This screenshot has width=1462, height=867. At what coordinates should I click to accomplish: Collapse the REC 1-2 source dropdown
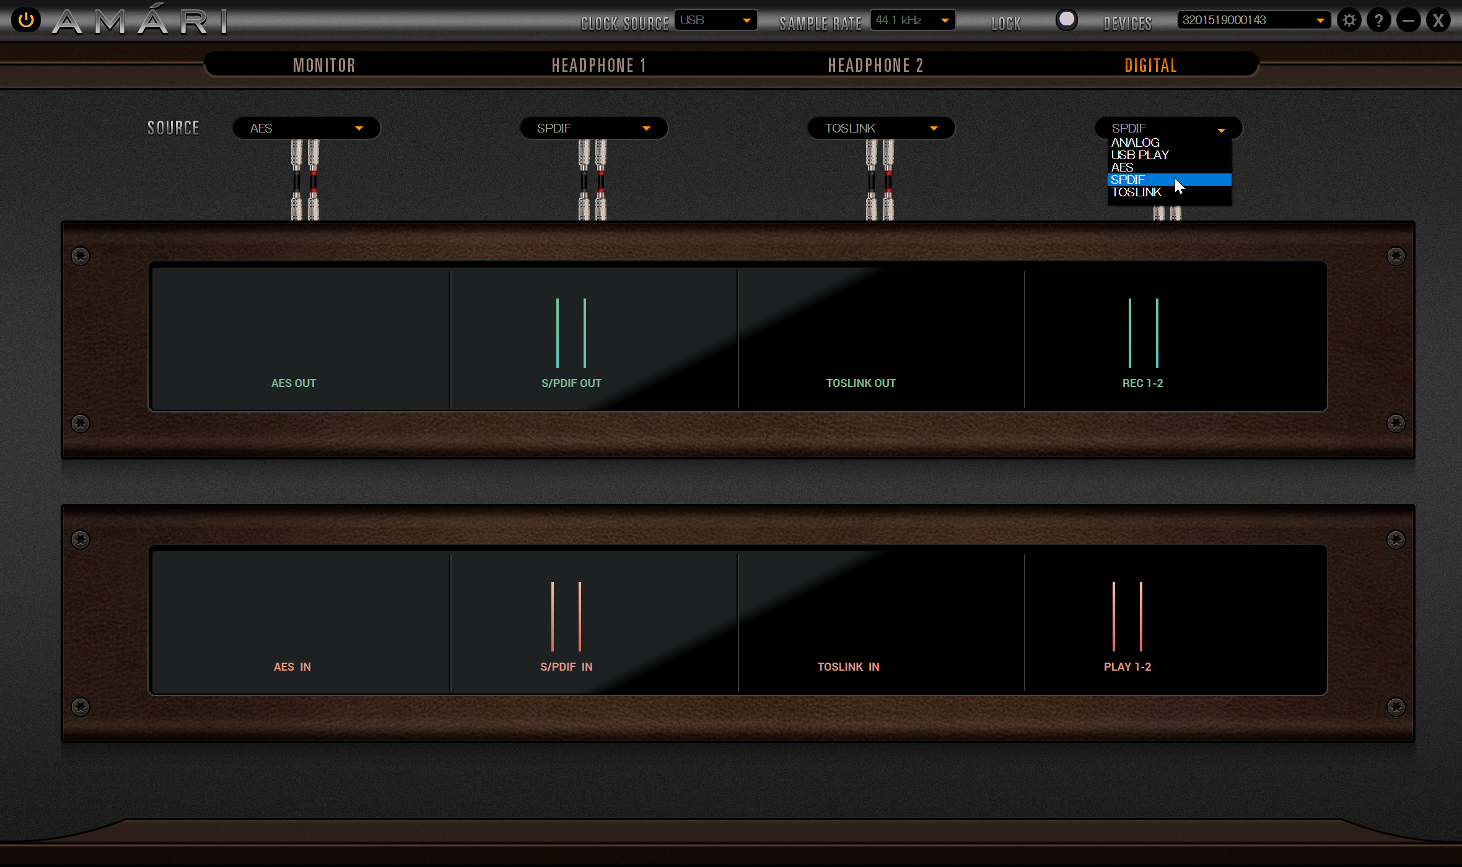point(1168,128)
